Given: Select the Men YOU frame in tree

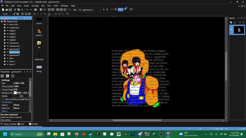Looking at the screenshot, I should click(x=14, y=25).
